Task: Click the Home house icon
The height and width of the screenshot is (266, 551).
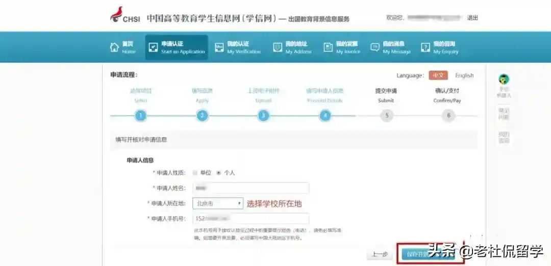Action: coord(115,47)
